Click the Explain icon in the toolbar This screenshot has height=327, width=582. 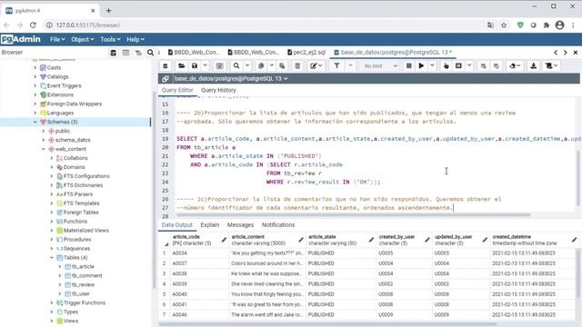pyautogui.click(x=447, y=65)
